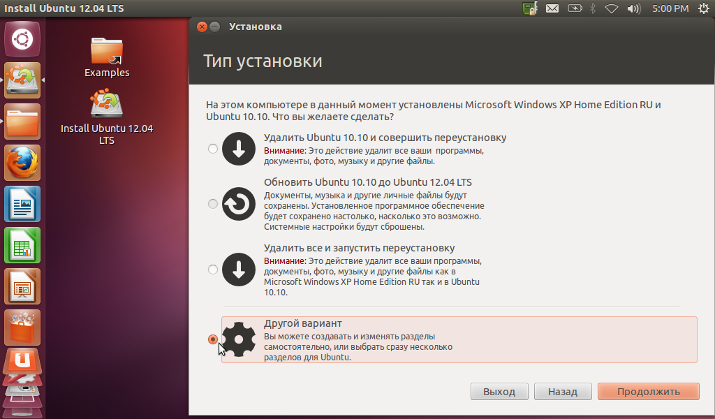Open the Files folder icon in launcher

pos(22,122)
